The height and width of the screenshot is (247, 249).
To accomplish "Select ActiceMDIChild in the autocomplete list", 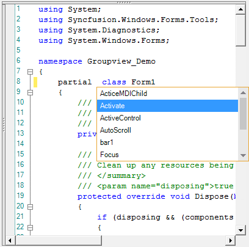I will click(167, 94).
